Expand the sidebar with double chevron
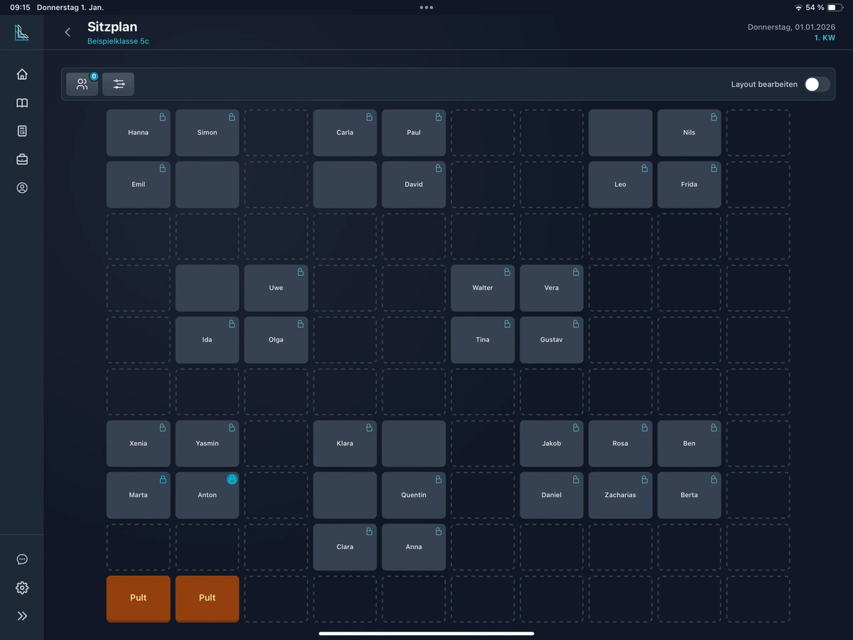Viewport: 853px width, 640px height. click(x=22, y=617)
